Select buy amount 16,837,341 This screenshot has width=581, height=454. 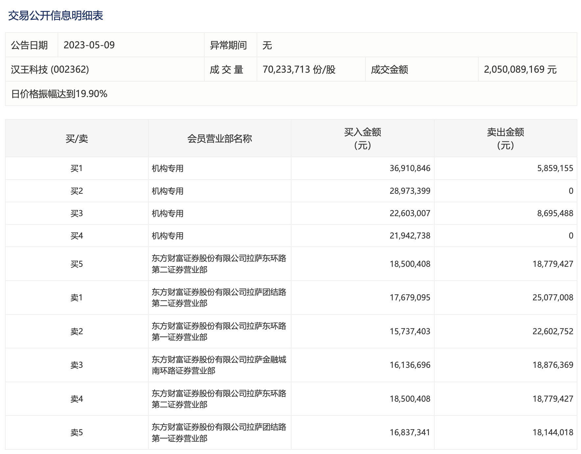tap(410, 432)
